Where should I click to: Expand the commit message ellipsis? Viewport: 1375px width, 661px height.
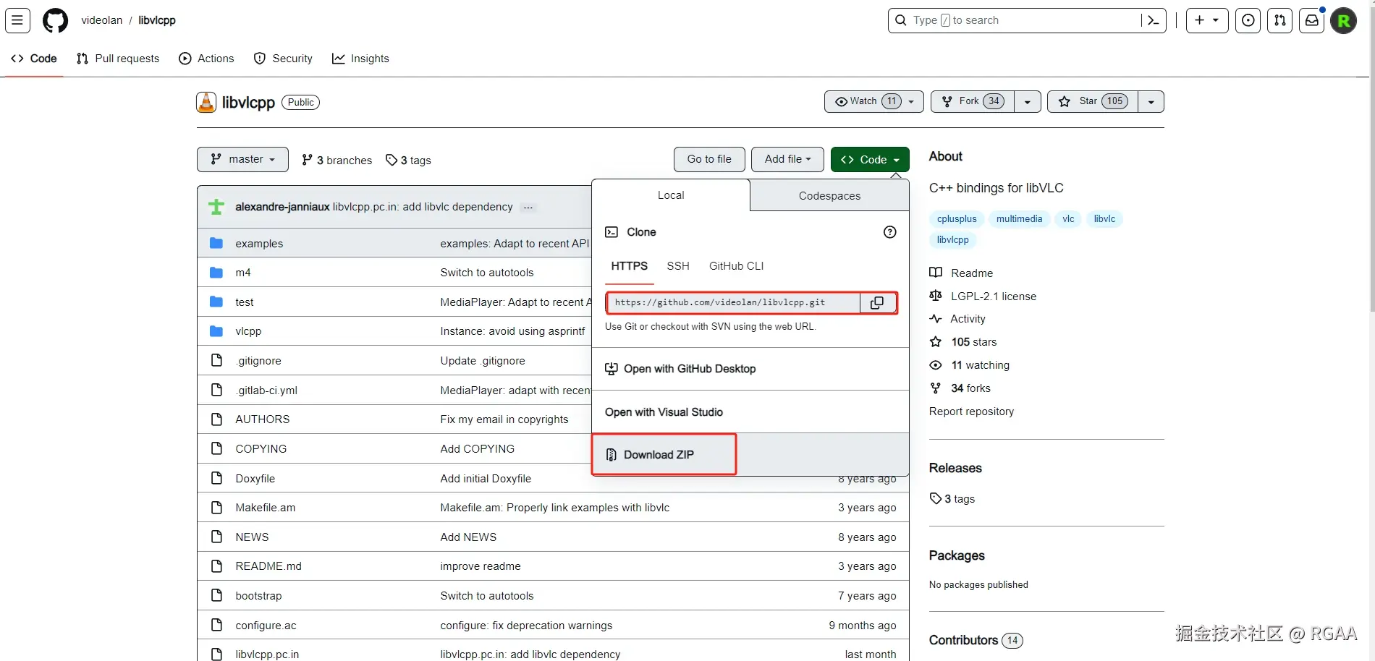coord(528,208)
